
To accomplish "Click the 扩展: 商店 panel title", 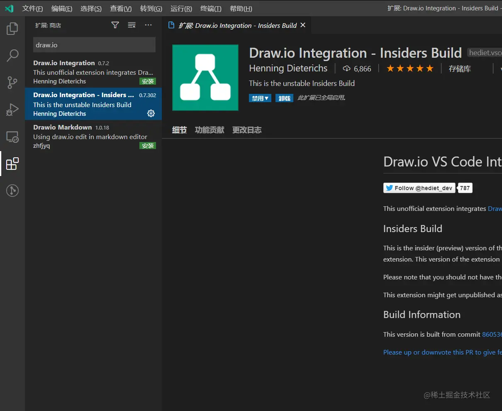I will 48,25.
